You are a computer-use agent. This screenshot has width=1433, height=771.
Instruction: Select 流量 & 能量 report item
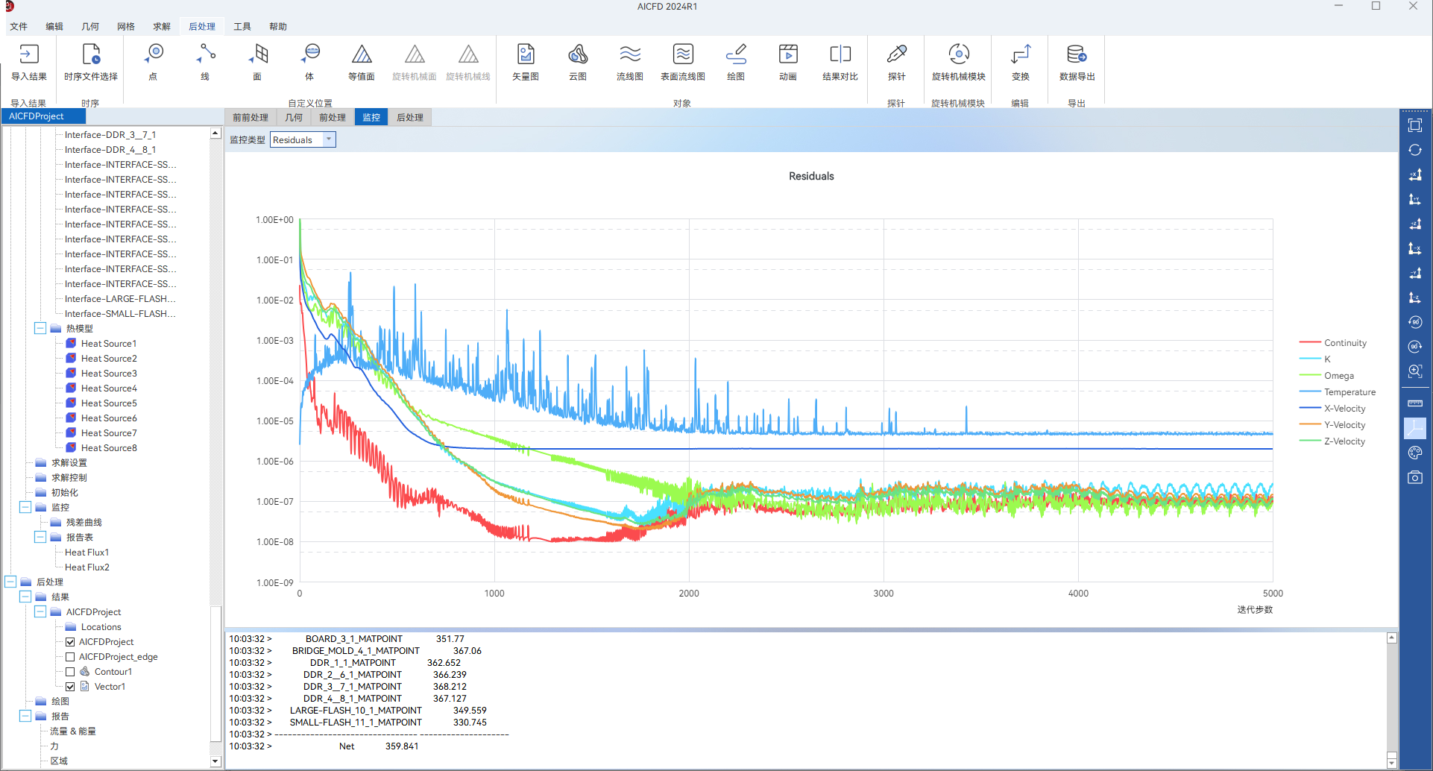point(73,731)
